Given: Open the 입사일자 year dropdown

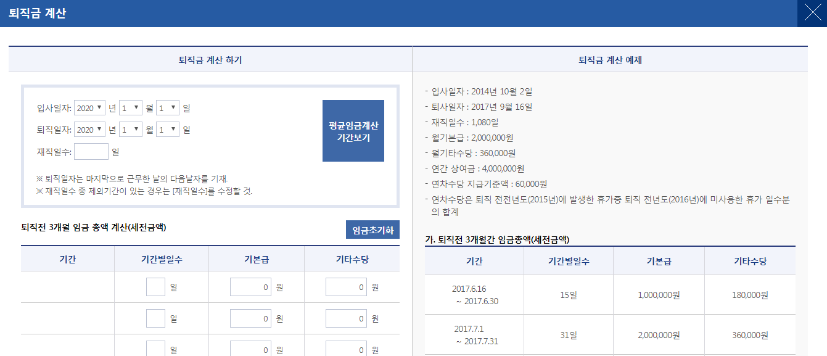Looking at the screenshot, I should point(89,108).
